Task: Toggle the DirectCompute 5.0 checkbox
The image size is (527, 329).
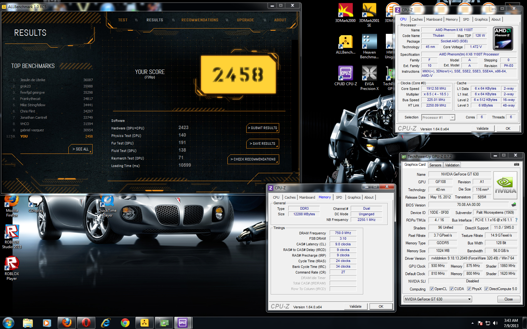Action: click(486, 289)
